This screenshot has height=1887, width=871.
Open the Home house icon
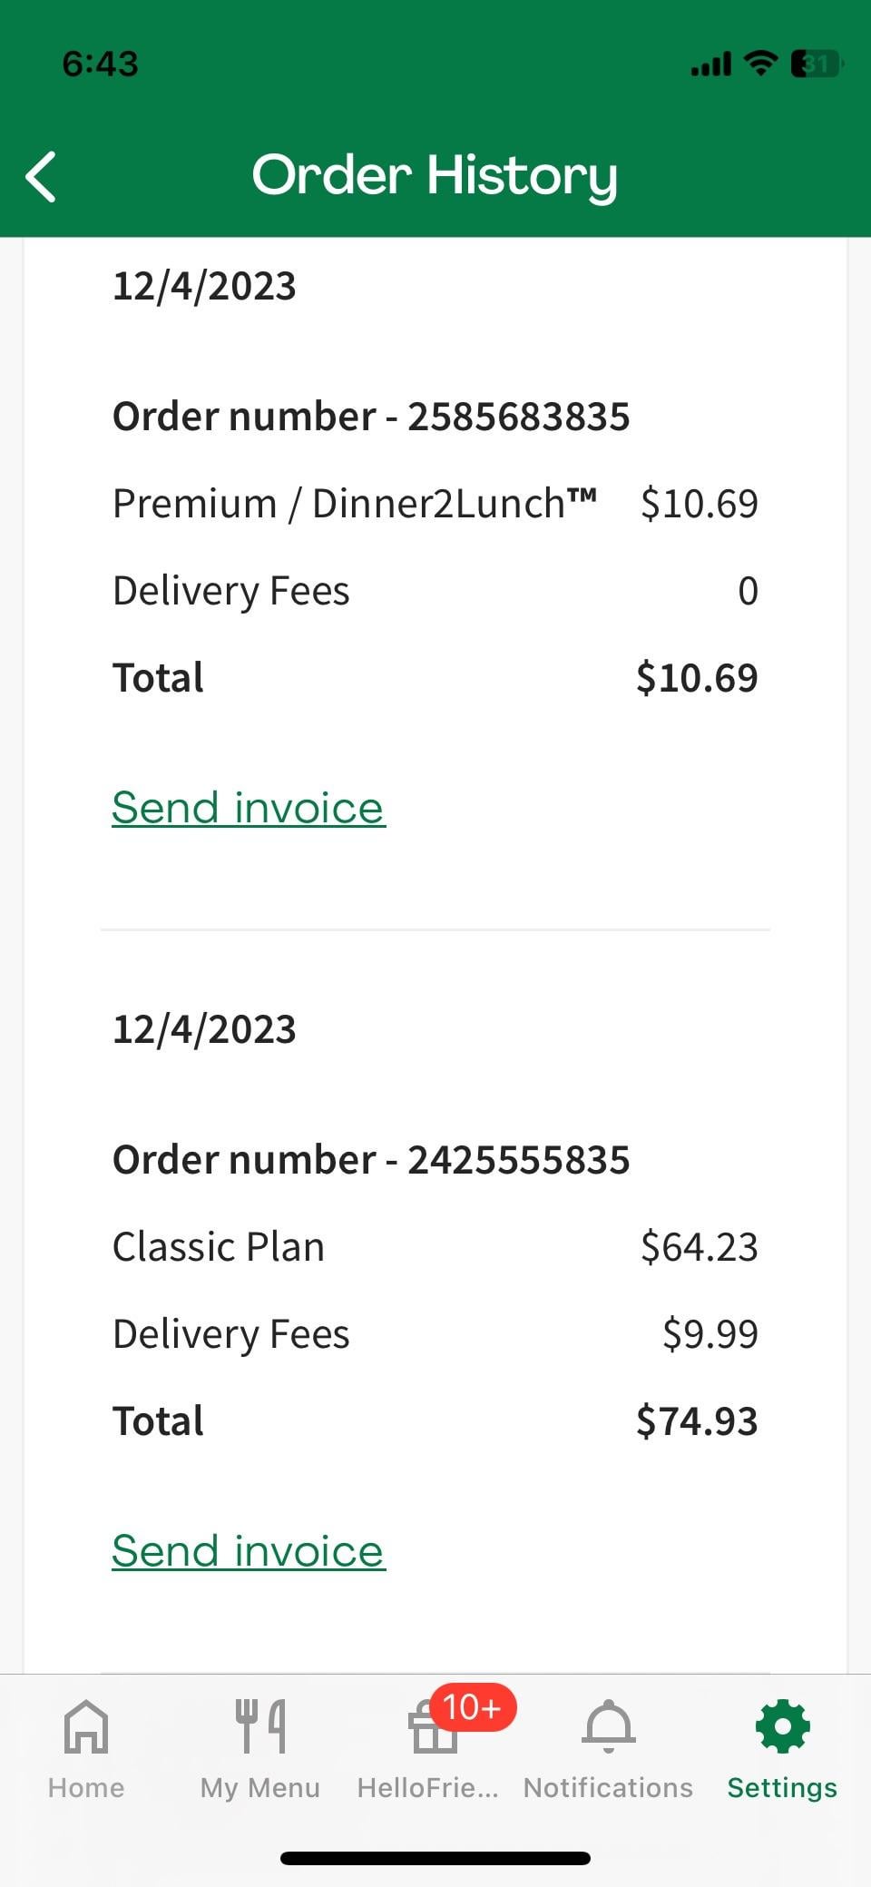coord(86,1725)
